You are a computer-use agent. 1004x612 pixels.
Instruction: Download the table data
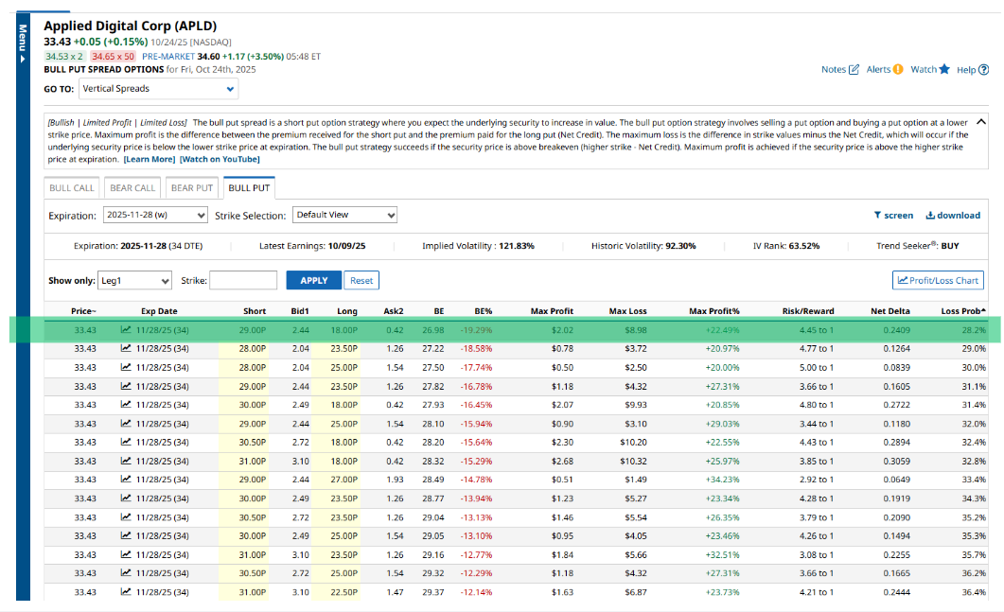(x=953, y=216)
